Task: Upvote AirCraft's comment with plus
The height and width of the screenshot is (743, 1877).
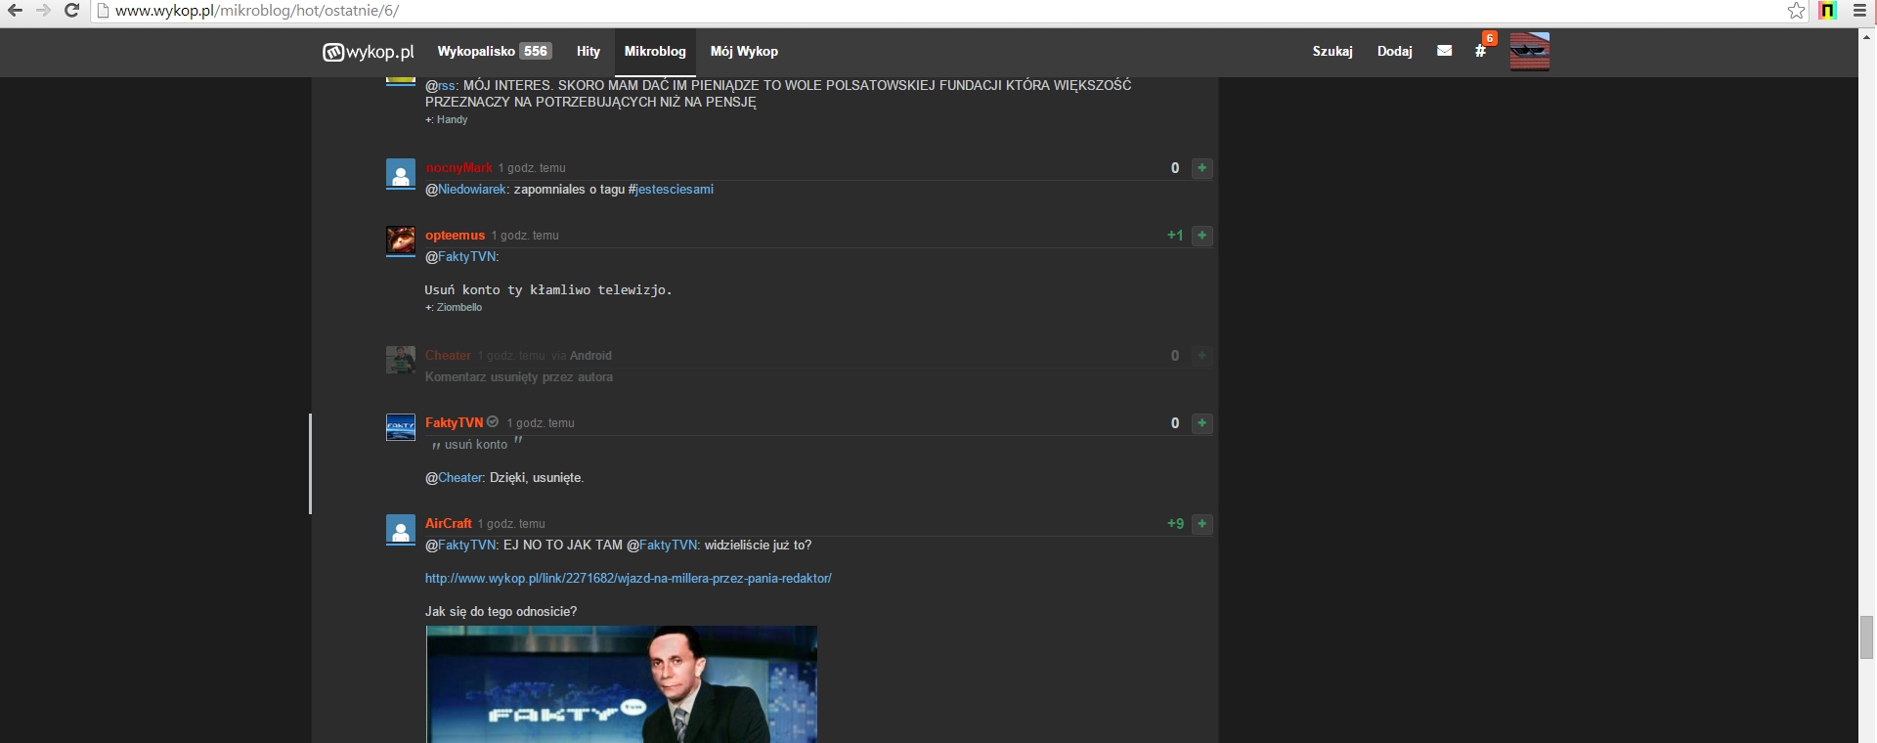Action: point(1201,524)
